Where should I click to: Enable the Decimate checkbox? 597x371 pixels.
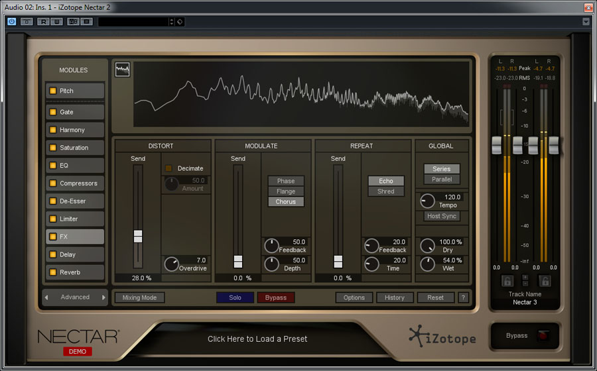[x=168, y=168]
